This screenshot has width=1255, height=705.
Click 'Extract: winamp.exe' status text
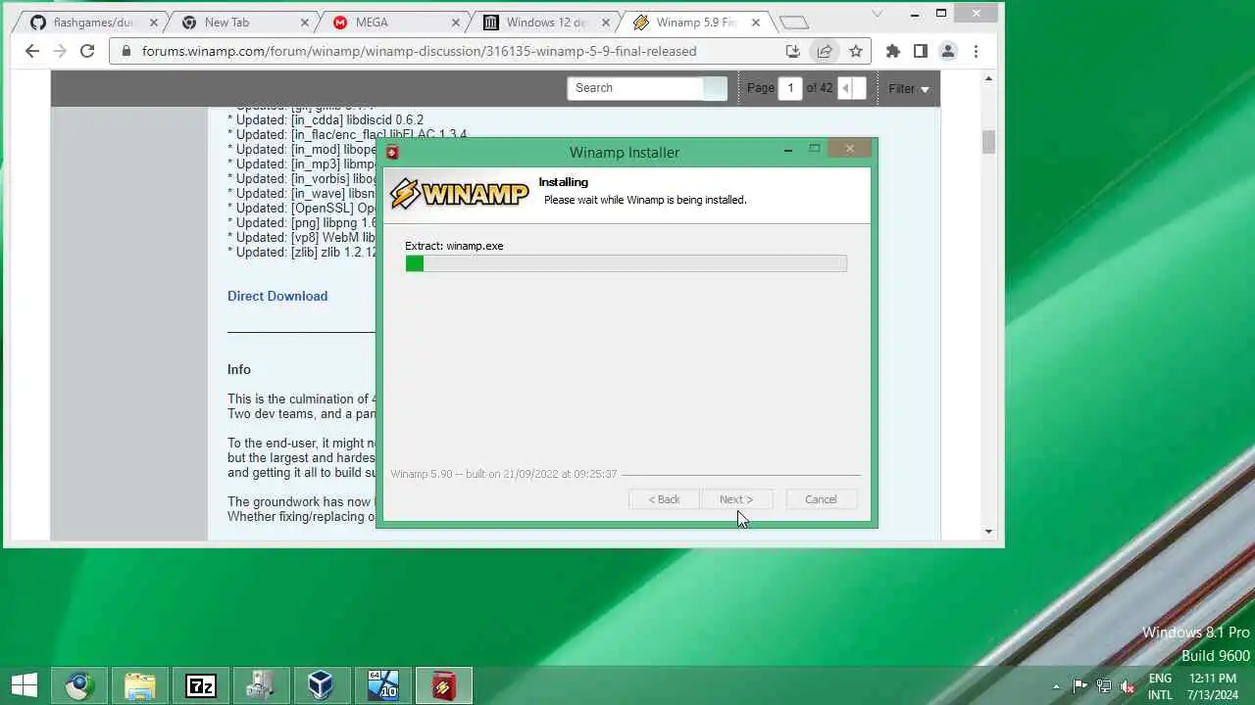pos(454,246)
